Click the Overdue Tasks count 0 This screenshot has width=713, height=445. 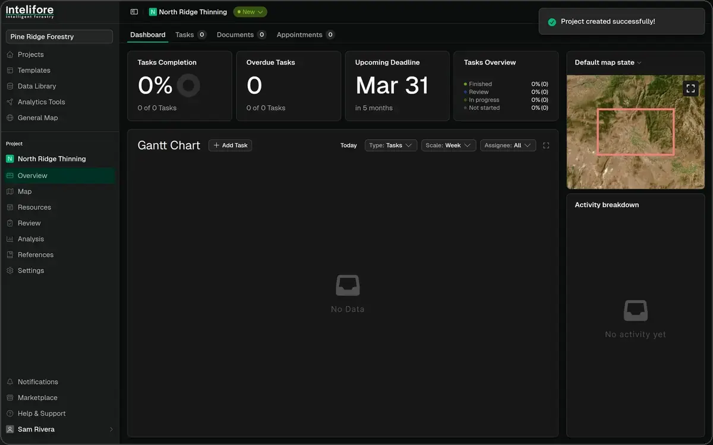click(254, 86)
